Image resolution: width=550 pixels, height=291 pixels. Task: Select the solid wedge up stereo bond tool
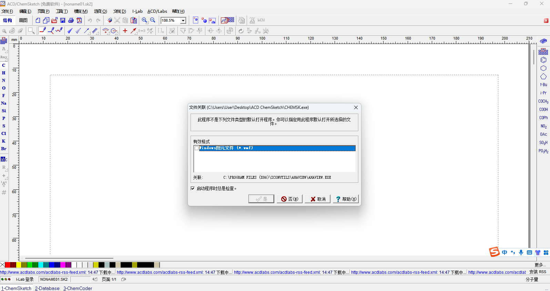(70, 31)
